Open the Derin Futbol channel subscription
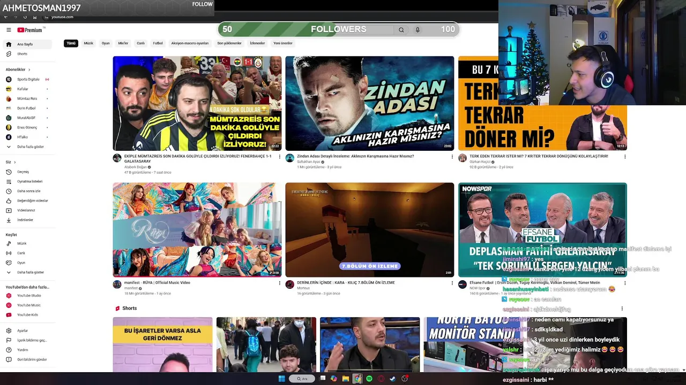Screen dimensions: 686x385 (27, 108)
